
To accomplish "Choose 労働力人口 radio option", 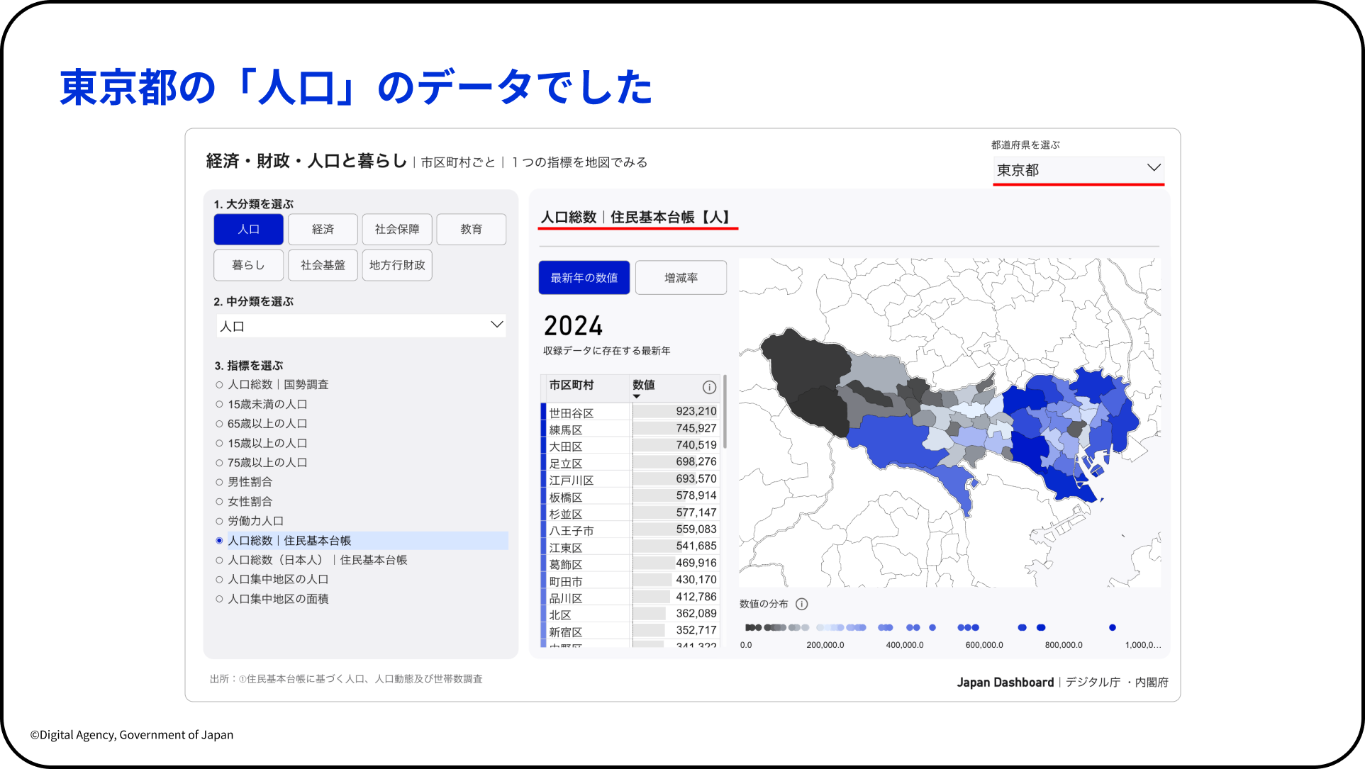I will [x=219, y=521].
